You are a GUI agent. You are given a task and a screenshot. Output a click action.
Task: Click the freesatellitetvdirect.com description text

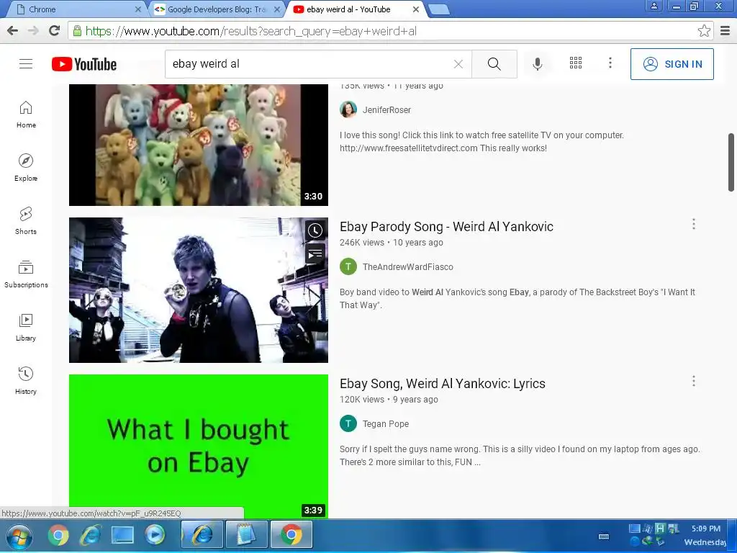pyautogui.click(x=481, y=142)
